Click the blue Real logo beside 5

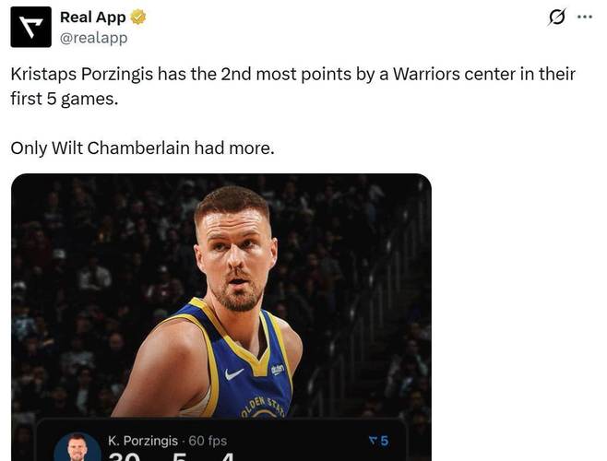373,441
